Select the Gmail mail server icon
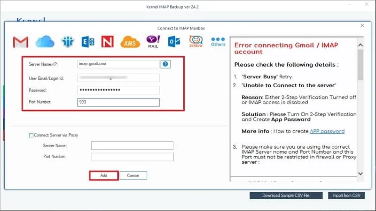The width and height of the screenshot is (376, 211). point(21,42)
